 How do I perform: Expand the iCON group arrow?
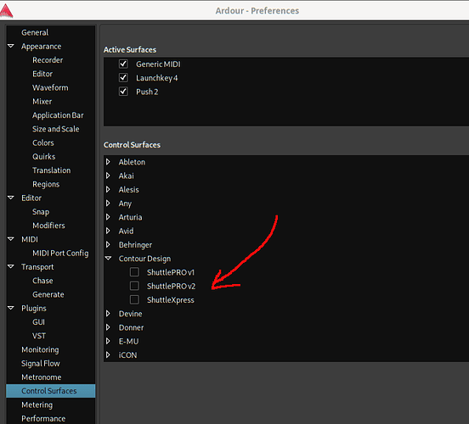(x=108, y=354)
